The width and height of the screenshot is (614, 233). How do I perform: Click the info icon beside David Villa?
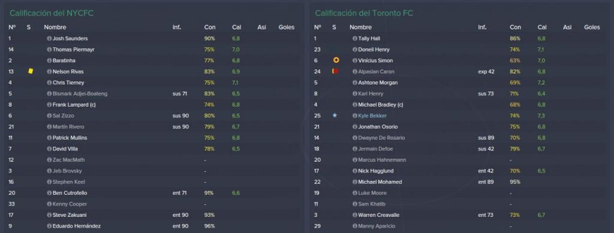pyautogui.click(x=49, y=149)
